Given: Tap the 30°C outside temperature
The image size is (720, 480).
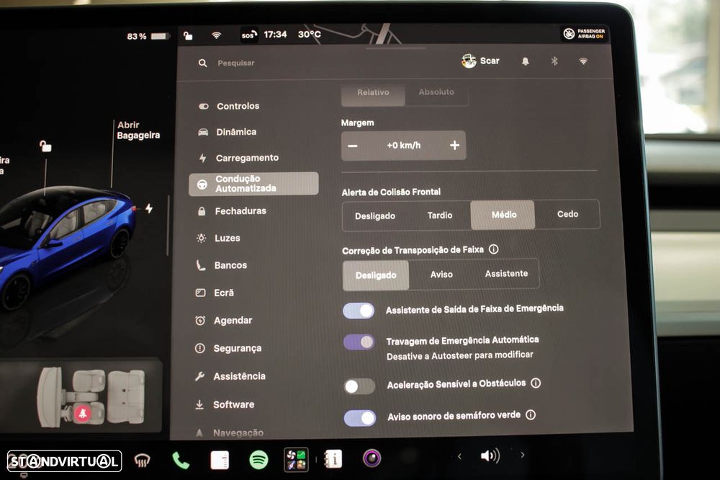Looking at the screenshot, I should click(x=310, y=35).
